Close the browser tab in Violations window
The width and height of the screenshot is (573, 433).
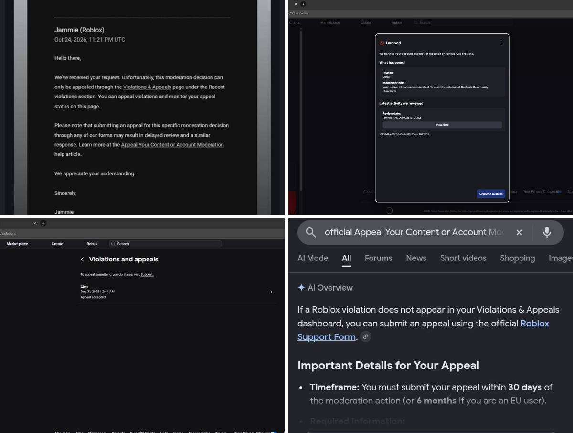34,223
